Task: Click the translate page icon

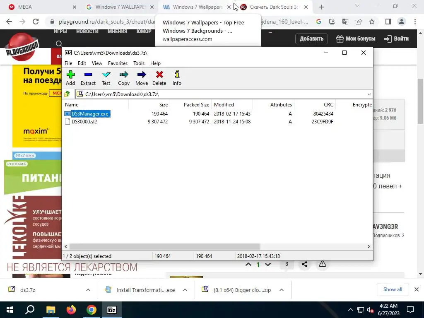Action: 345,22
